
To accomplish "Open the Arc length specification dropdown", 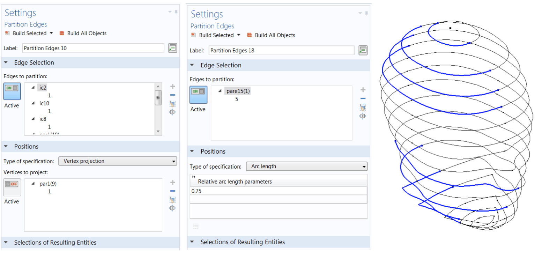I will click(306, 166).
